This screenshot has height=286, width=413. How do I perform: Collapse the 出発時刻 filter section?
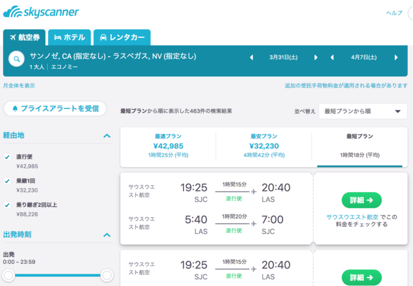coord(107,235)
